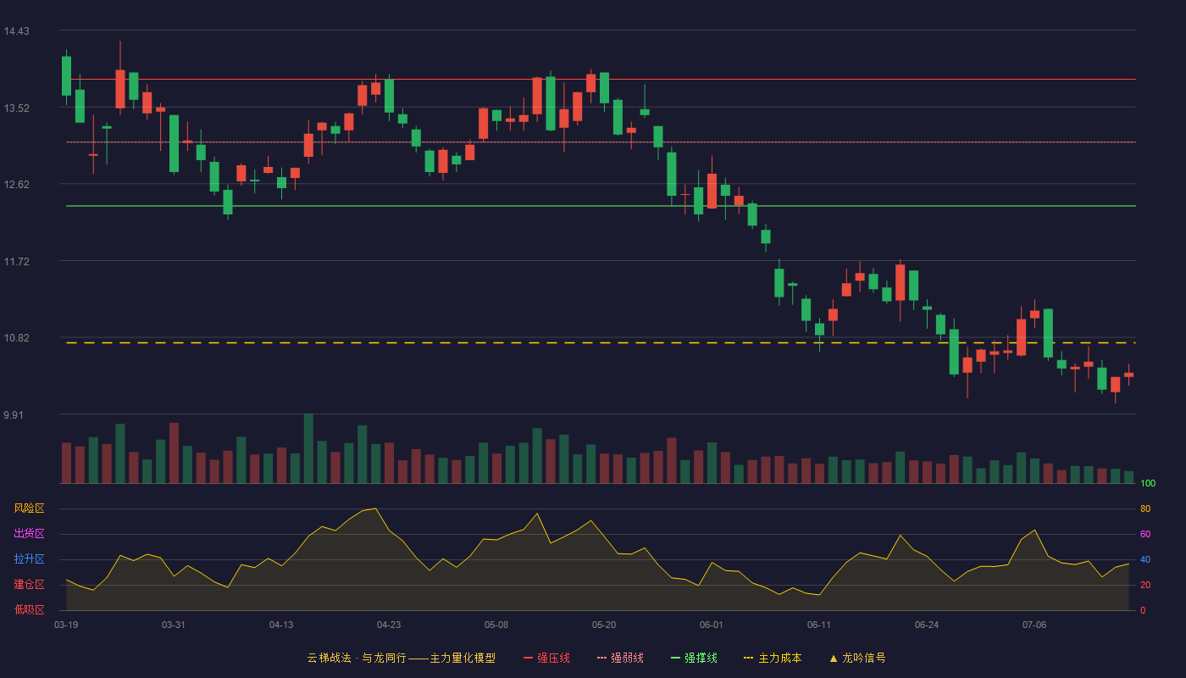
Task: Click the 07-06 date label
Action: pyautogui.click(x=1034, y=625)
